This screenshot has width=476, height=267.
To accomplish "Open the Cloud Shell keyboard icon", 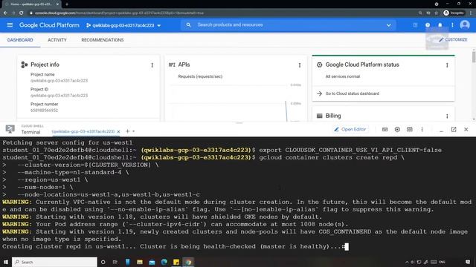I will coord(385,130).
